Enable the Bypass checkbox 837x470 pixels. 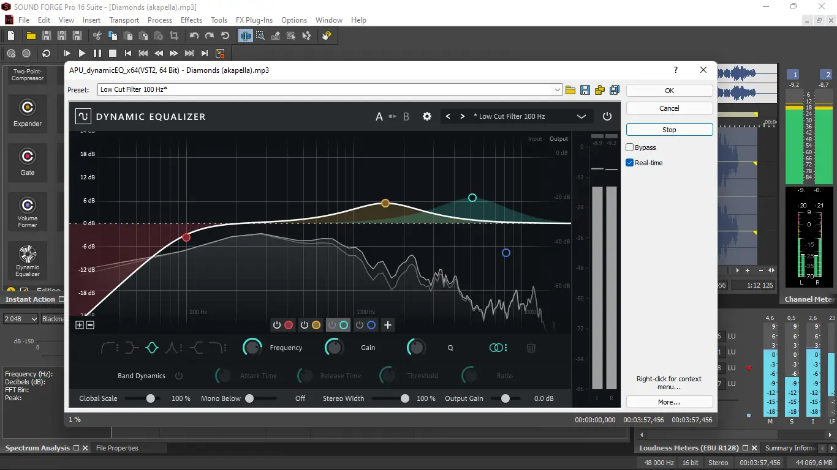(629, 147)
